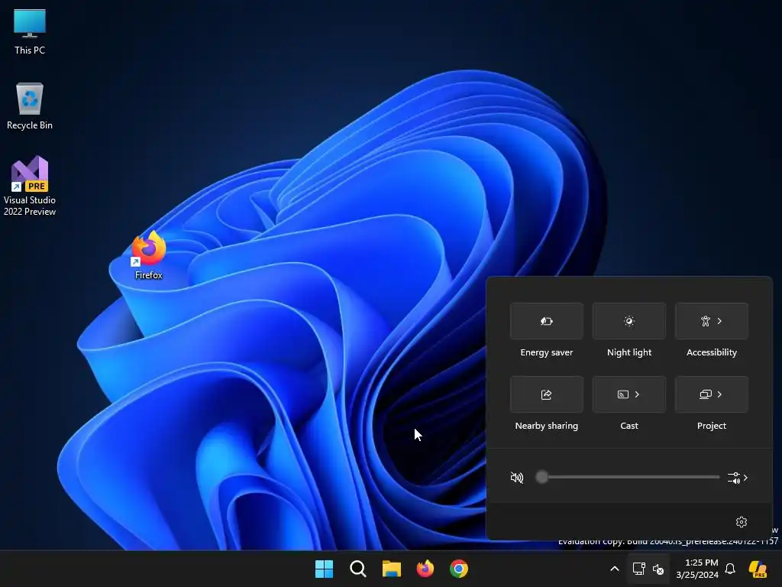
Task: Click the Energy saver label
Action: point(547,352)
